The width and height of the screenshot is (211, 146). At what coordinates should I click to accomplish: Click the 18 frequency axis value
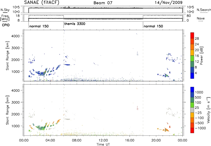(x=17, y=16)
